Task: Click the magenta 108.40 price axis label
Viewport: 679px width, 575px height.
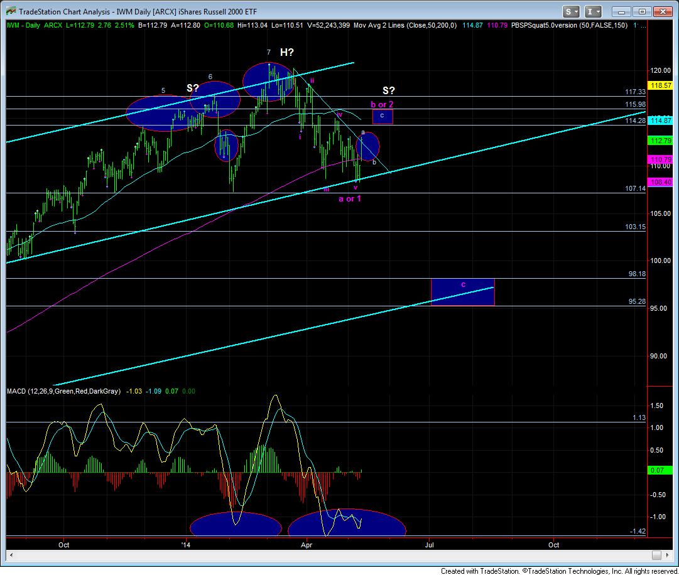Action: click(x=662, y=181)
